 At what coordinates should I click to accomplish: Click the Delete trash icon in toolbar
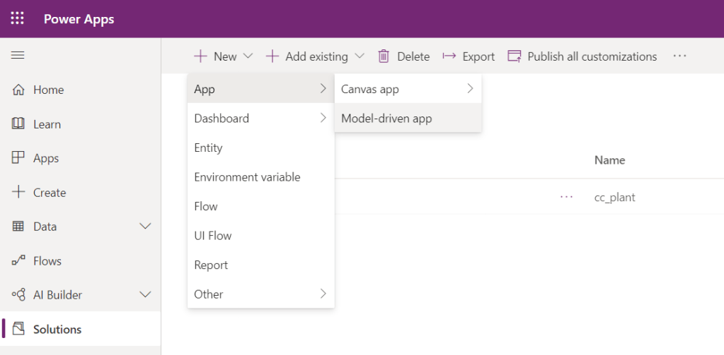coord(384,56)
